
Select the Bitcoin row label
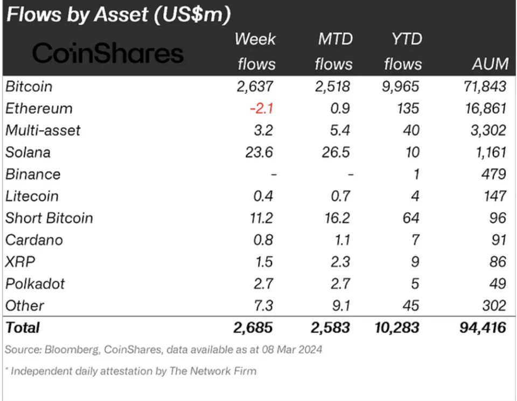click(29, 86)
